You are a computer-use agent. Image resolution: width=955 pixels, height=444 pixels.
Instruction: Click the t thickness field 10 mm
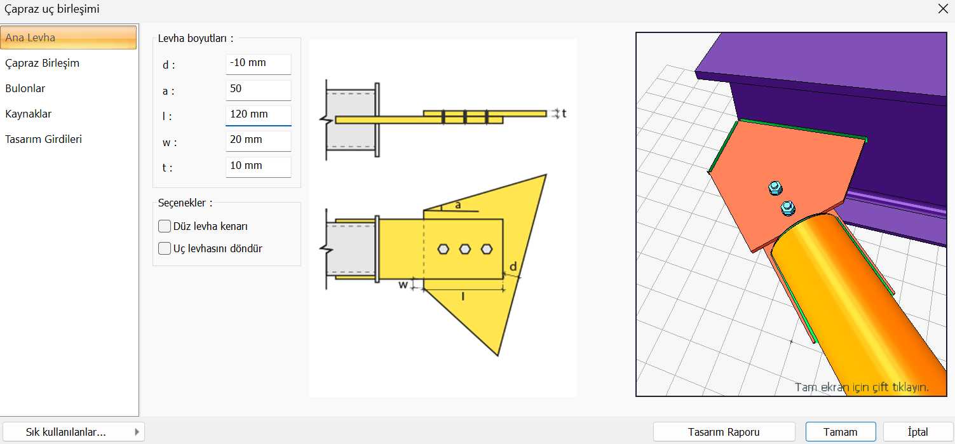(x=258, y=166)
